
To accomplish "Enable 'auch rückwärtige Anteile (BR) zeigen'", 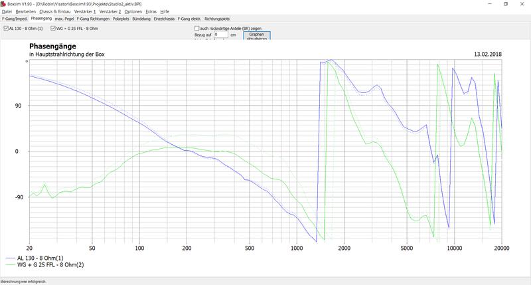I will 197,28.
